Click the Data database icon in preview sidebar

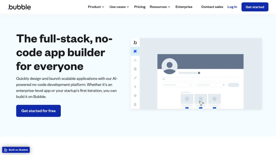pyautogui.click(x=135, y=69)
